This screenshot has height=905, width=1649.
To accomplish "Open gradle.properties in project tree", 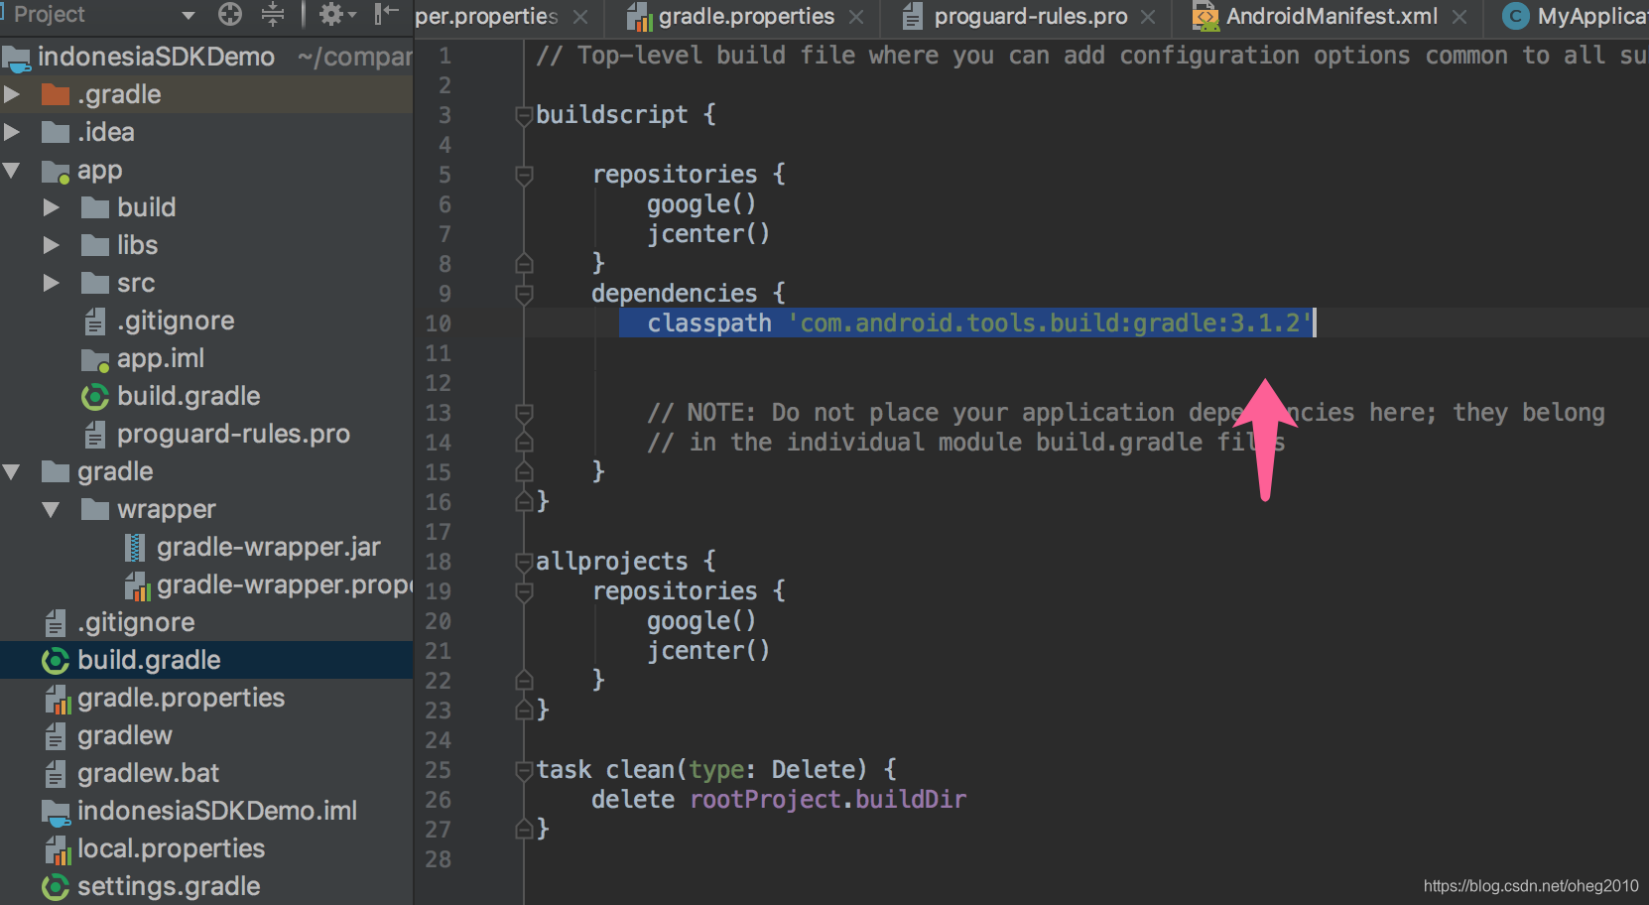I will (x=181, y=698).
